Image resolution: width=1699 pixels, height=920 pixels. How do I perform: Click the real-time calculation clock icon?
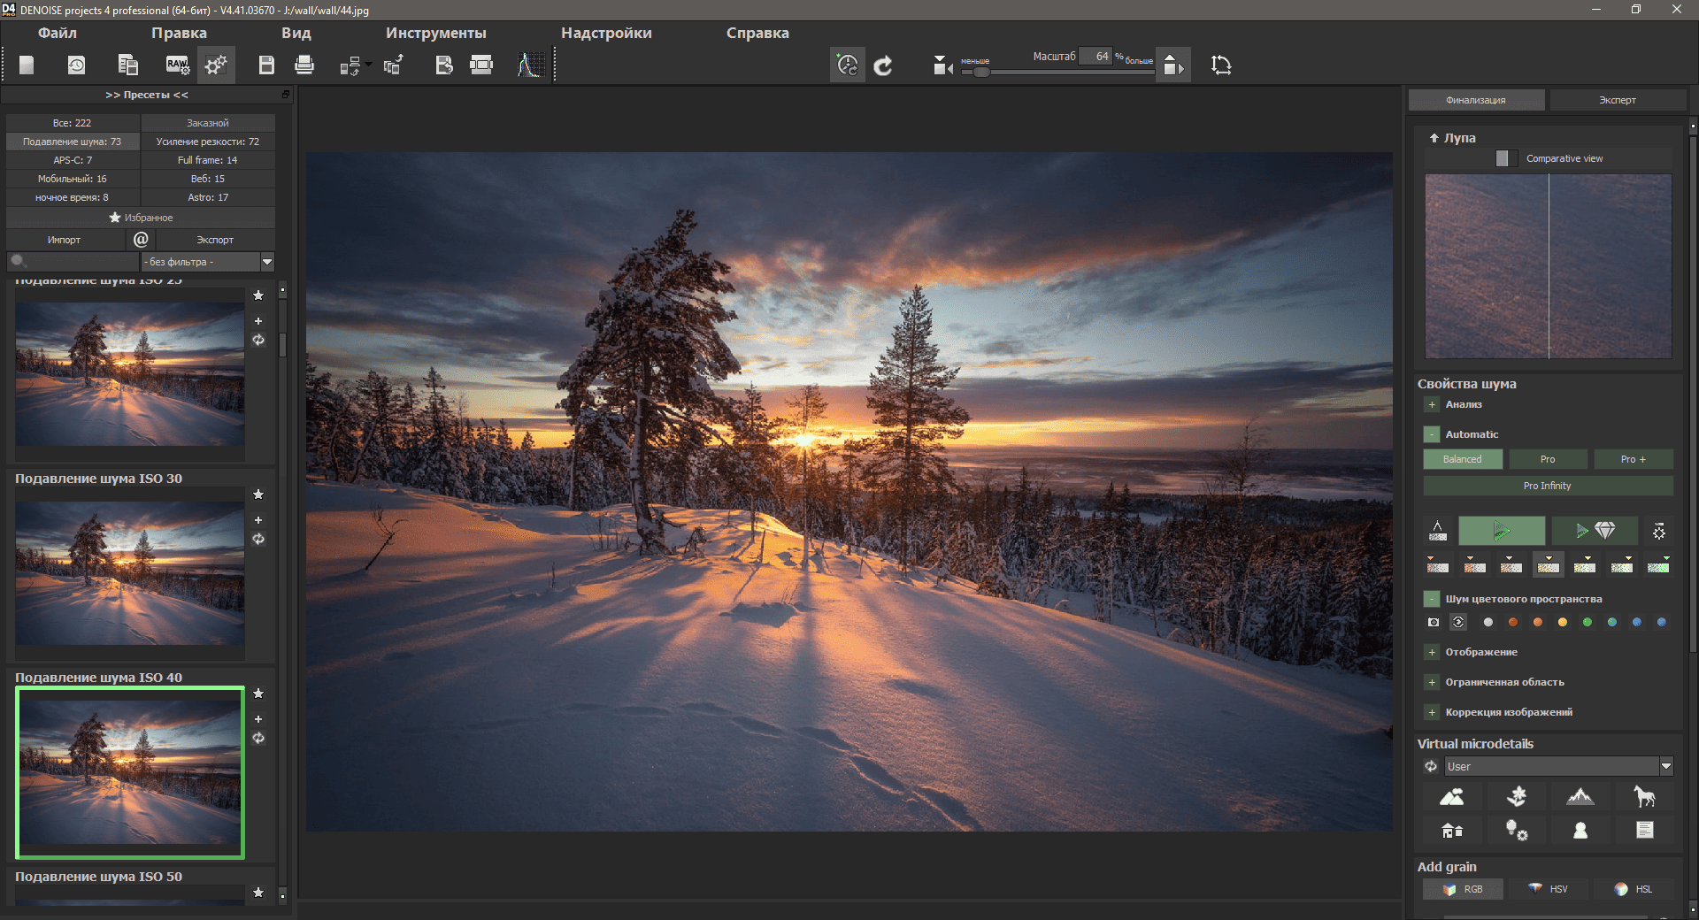[x=847, y=65]
